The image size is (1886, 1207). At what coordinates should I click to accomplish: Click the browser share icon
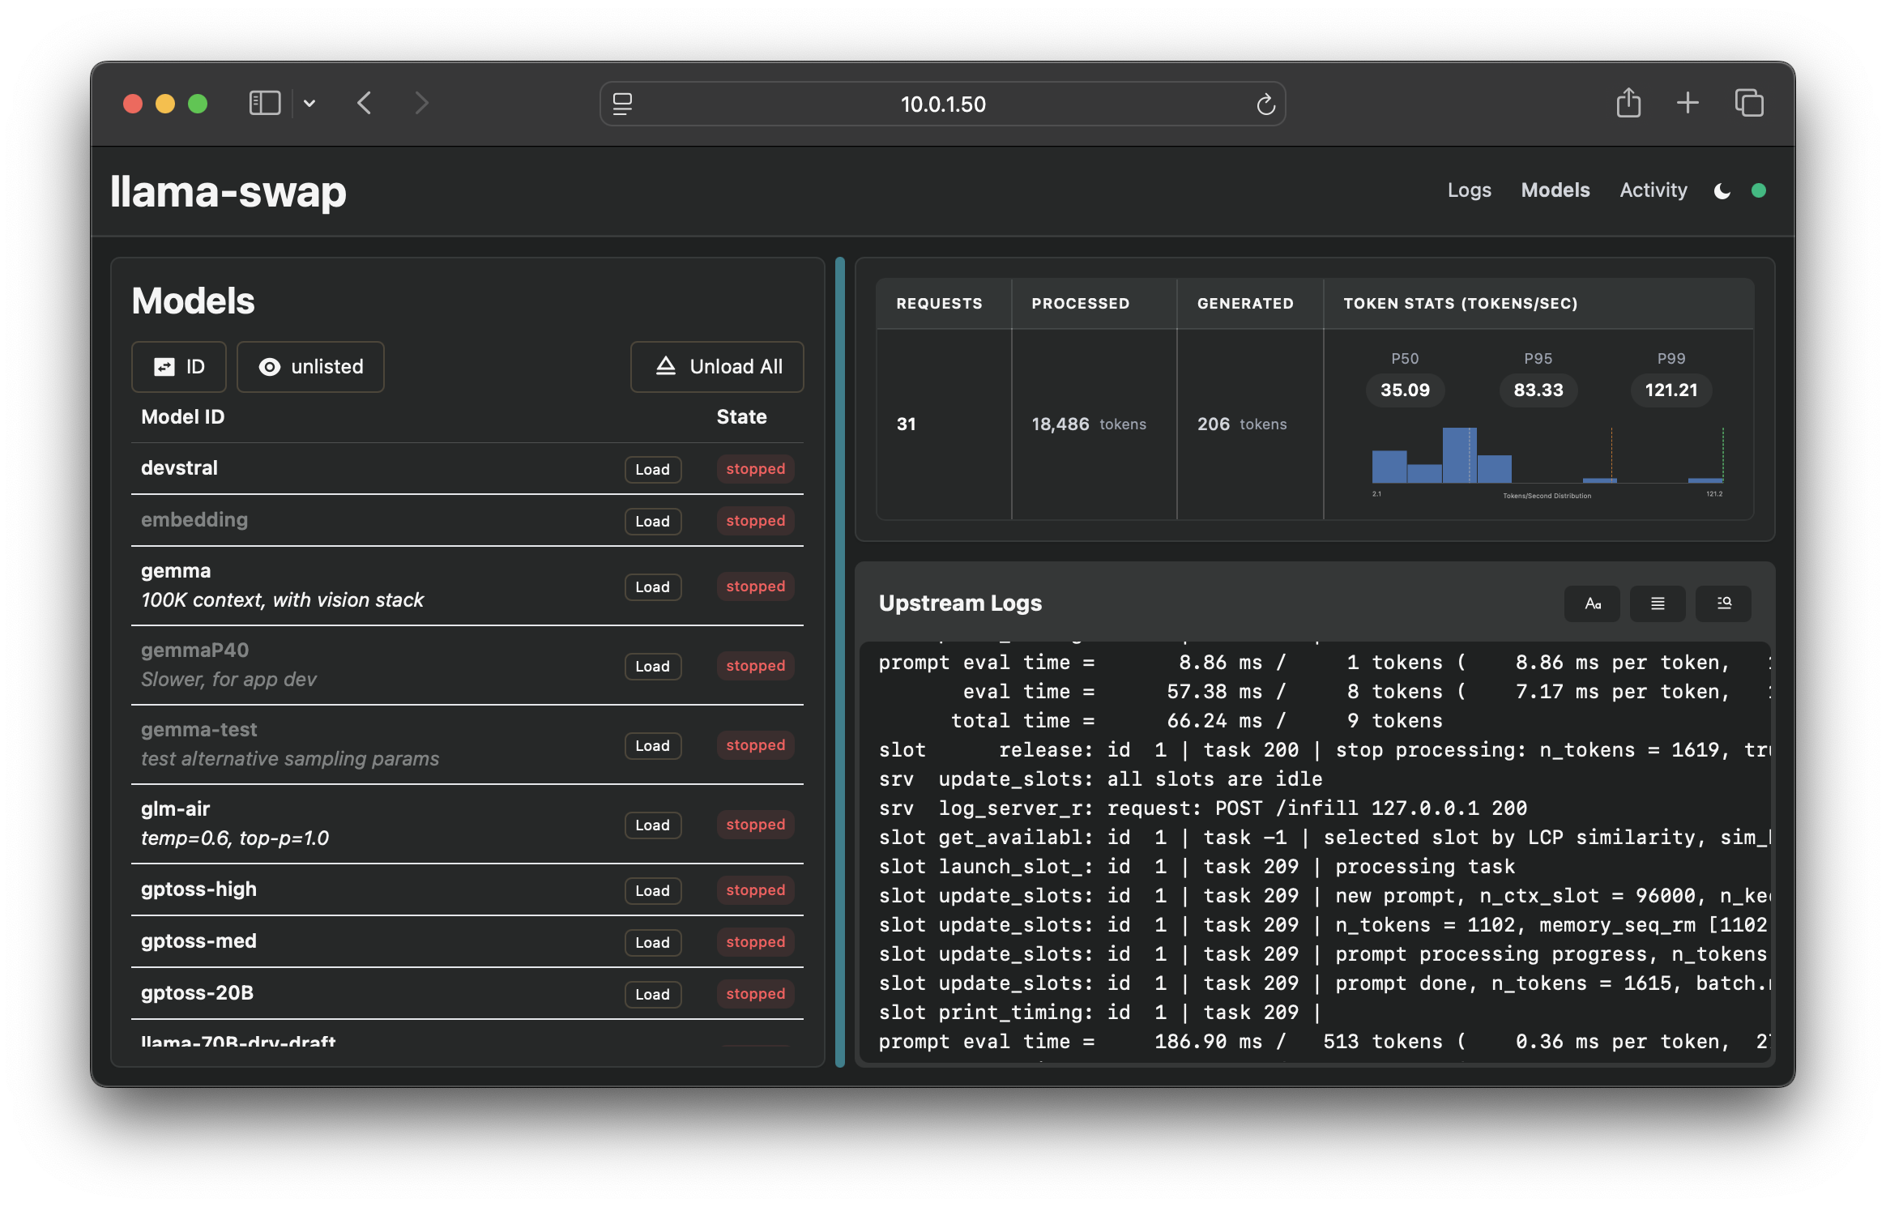point(1628,104)
